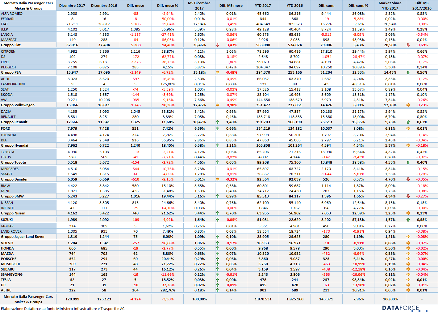Select the Diff. mese % column header

pos(168,6)
